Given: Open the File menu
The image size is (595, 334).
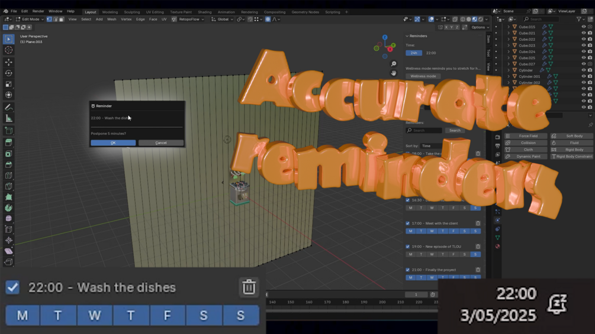Looking at the screenshot, I should 14,11.
